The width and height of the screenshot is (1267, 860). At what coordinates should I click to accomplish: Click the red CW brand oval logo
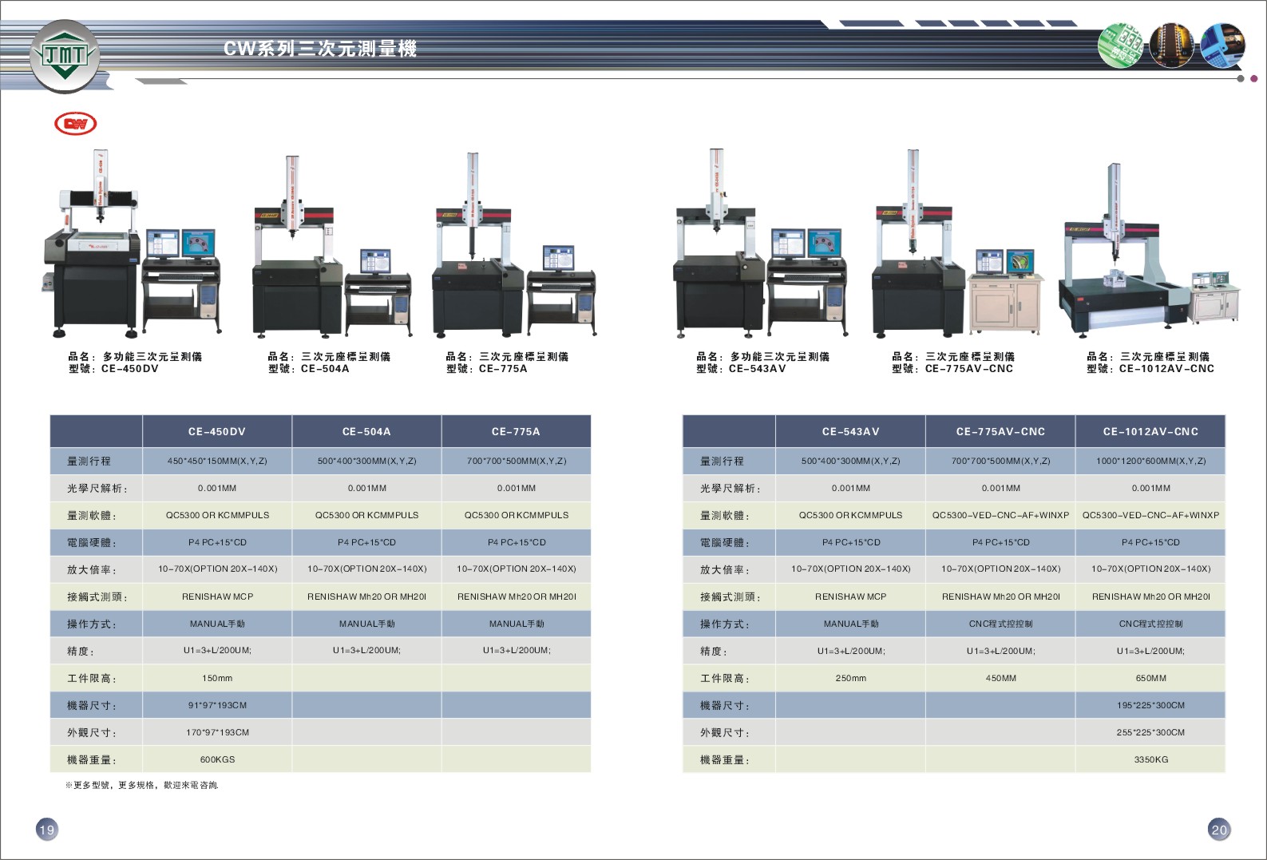[x=76, y=124]
